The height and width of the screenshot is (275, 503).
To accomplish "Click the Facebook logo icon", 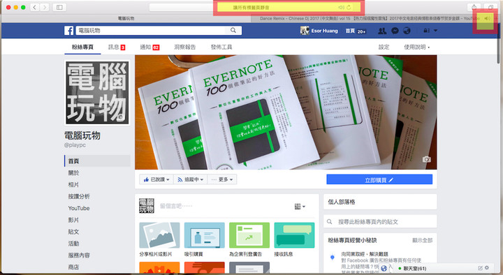I will (x=68, y=31).
